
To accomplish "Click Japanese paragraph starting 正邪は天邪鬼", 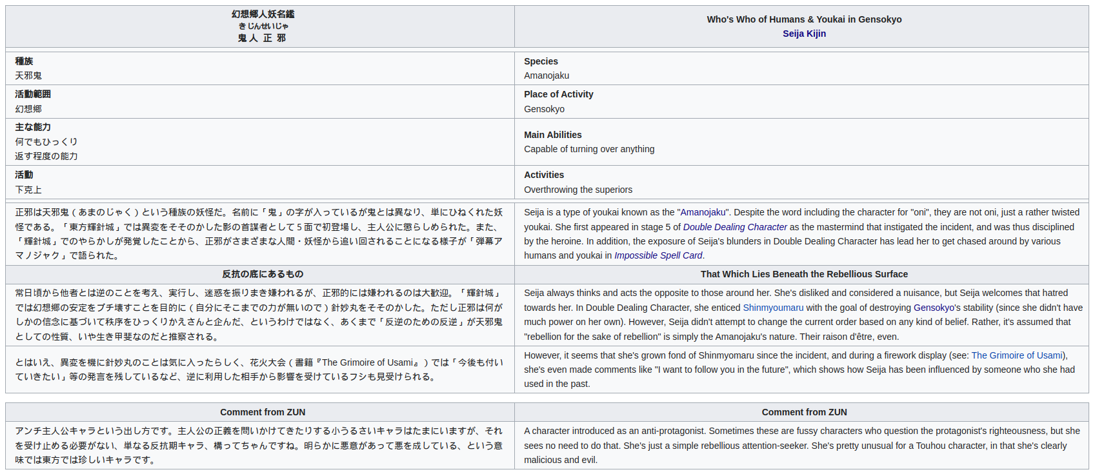I will tap(259, 233).
